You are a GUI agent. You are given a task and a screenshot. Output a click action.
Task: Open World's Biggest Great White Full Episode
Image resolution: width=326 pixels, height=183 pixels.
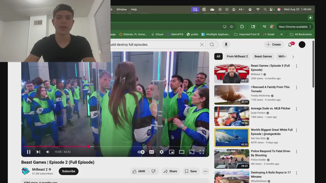[x=272, y=132]
